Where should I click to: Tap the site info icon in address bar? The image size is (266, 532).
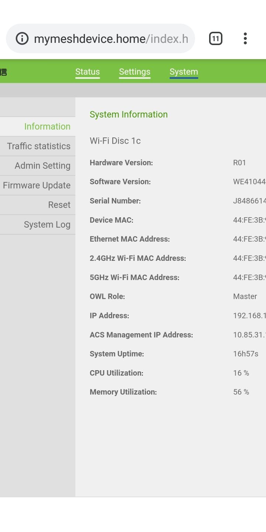coord(22,38)
